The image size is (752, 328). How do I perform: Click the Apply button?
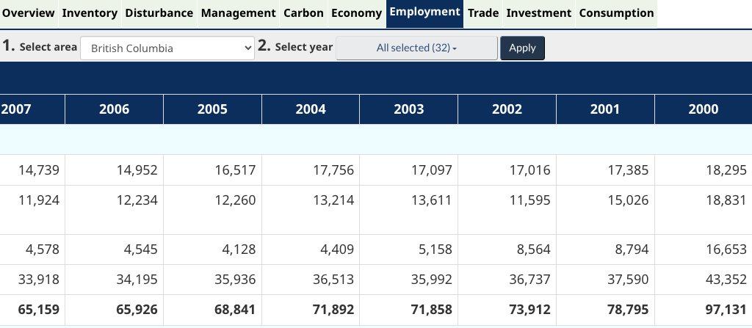pos(522,48)
